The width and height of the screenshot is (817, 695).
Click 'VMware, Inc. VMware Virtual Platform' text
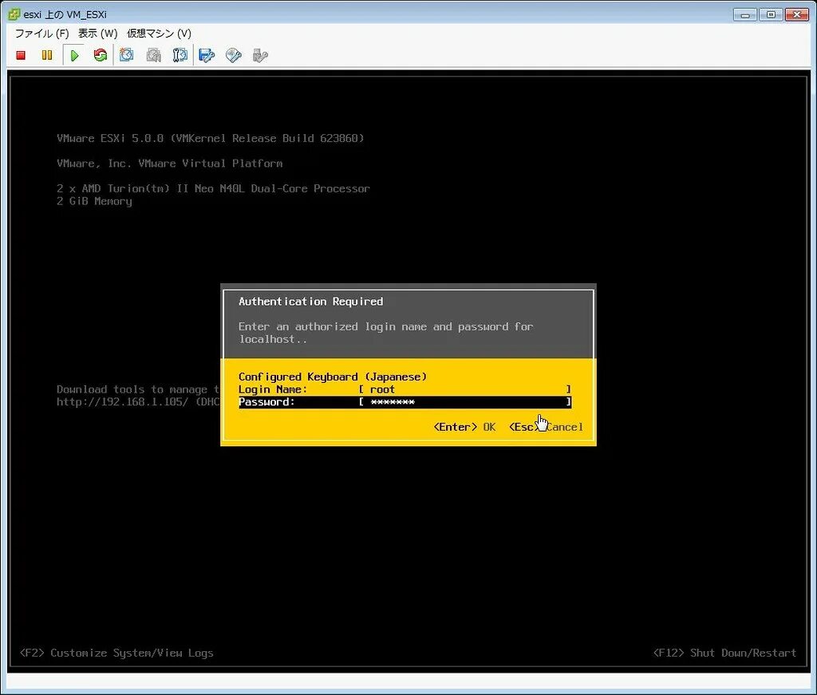[170, 164]
